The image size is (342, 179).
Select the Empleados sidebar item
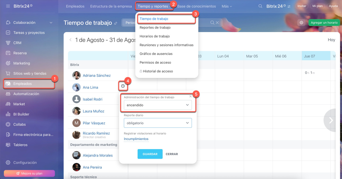29,84
